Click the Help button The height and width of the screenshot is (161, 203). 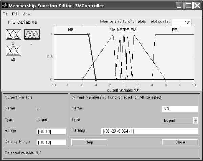pyautogui.click(x=89, y=142)
